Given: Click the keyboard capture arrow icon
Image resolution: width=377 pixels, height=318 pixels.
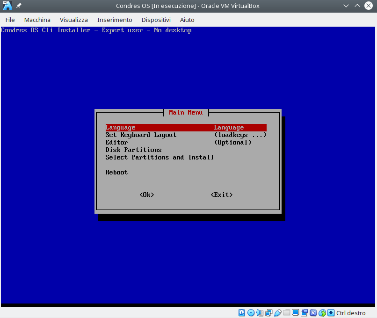Looking at the screenshot, I should click(331, 313).
